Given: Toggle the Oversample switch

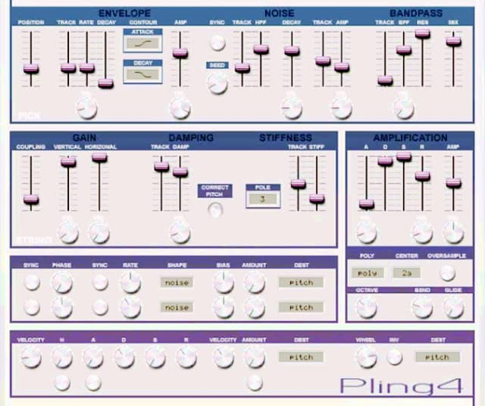Looking at the screenshot, I should coord(447,272).
